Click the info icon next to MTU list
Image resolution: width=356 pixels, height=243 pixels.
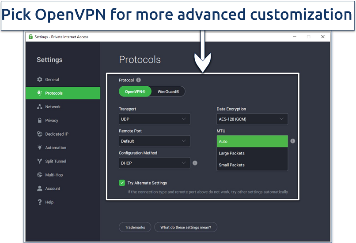point(293,141)
